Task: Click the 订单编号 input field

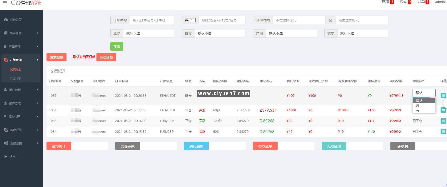Action: 152,20
